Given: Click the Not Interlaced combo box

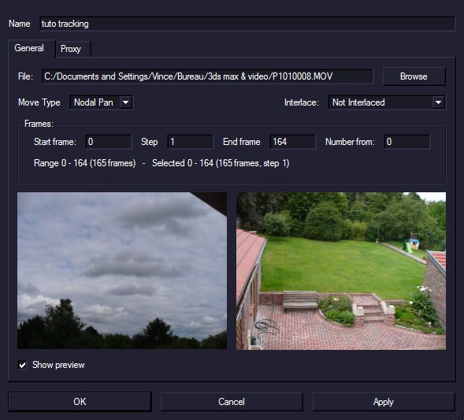Looking at the screenshot, I should (x=387, y=102).
